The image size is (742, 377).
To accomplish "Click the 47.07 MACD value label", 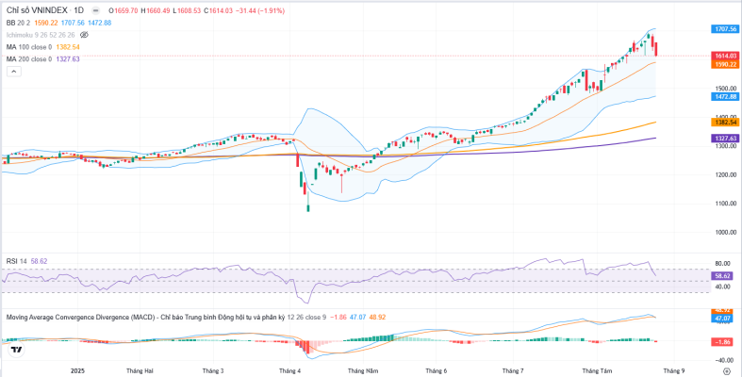I will point(723,319).
